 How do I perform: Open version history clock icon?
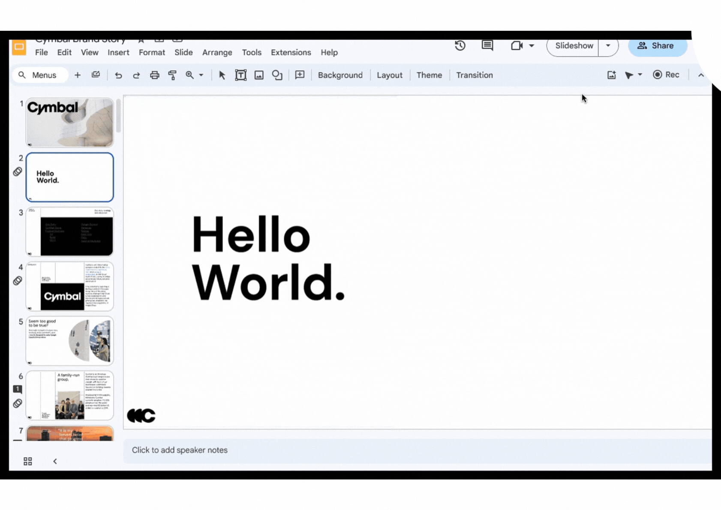pyautogui.click(x=460, y=45)
